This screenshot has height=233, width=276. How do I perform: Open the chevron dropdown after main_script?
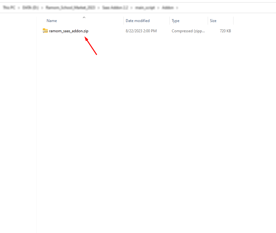158,7
